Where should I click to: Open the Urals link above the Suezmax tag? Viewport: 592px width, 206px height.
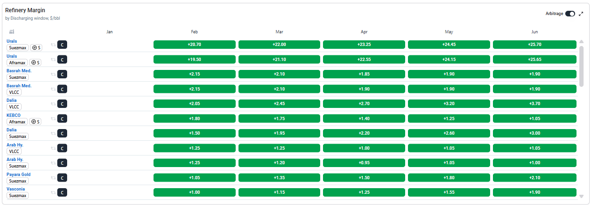click(x=12, y=41)
